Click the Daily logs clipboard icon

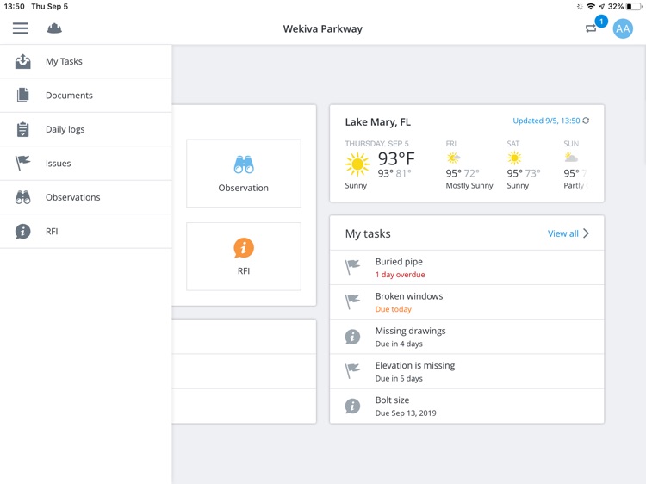23,129
